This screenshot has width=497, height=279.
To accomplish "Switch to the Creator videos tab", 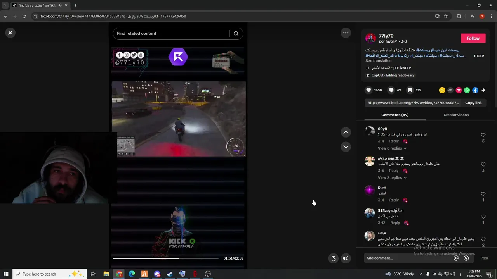I will (x=456, y=115).
